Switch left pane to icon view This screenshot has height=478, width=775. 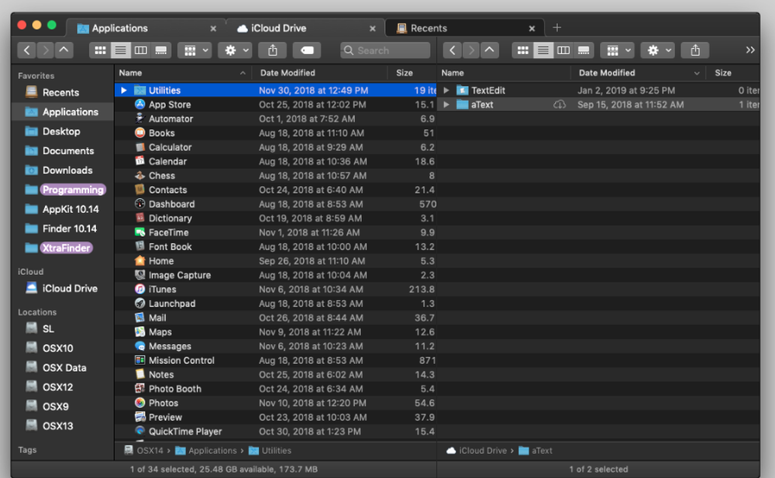click(99, 50)
